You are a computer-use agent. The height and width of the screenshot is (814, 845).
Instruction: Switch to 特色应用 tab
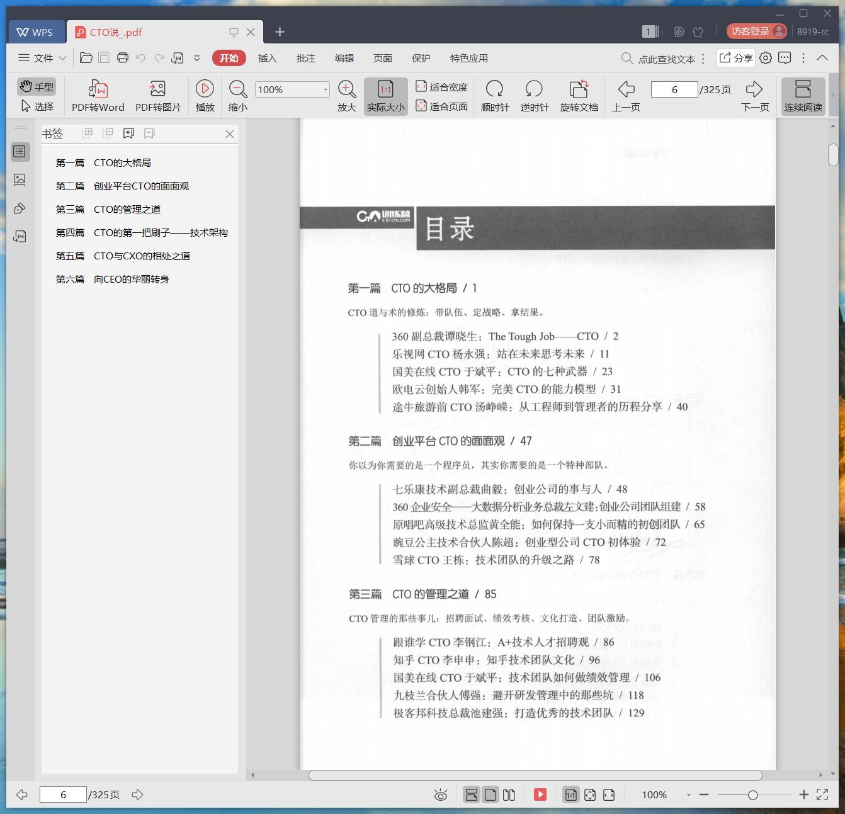(468, 58)
